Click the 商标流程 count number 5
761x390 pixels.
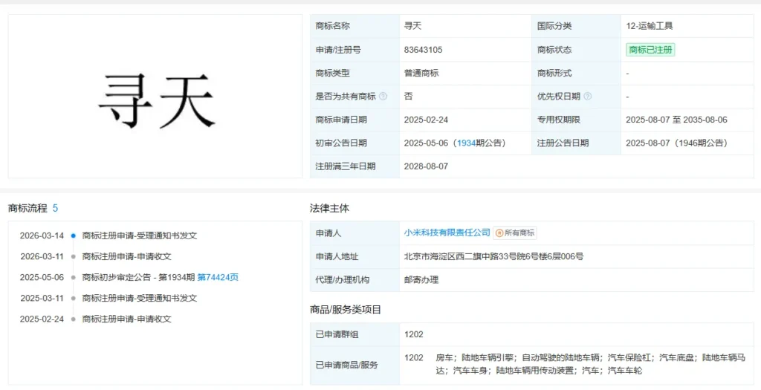(x=55, y=208)
